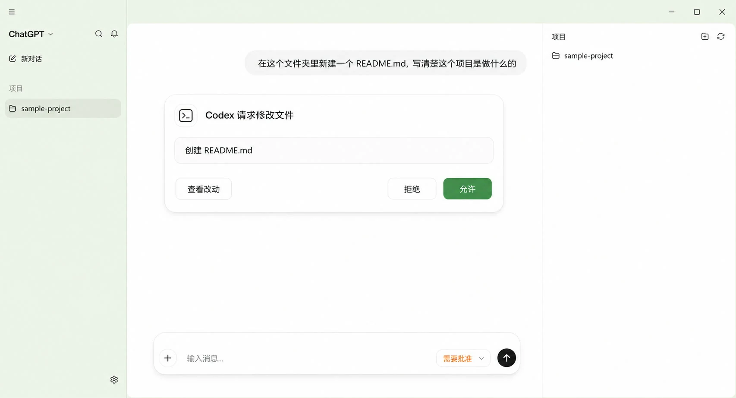736x398 pixels.
Task: Select sample-project in the left sidebar
Action: point(63,108)
